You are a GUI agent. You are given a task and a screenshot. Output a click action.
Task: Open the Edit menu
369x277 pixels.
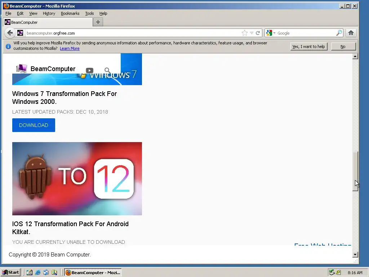20,13
